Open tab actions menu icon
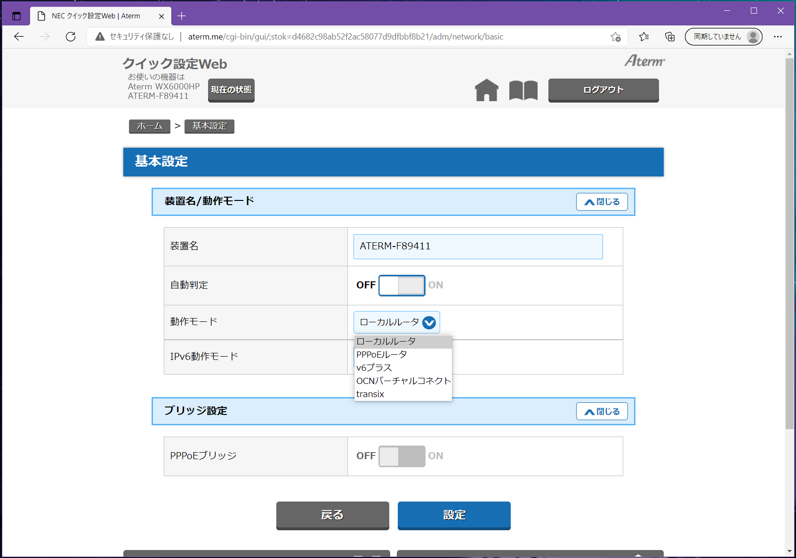 coord(16,16)
